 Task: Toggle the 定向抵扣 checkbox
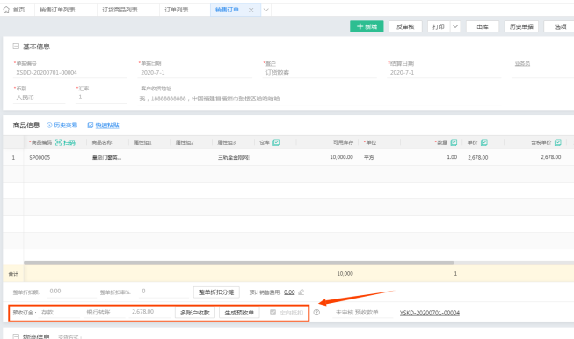pos(272,313)
